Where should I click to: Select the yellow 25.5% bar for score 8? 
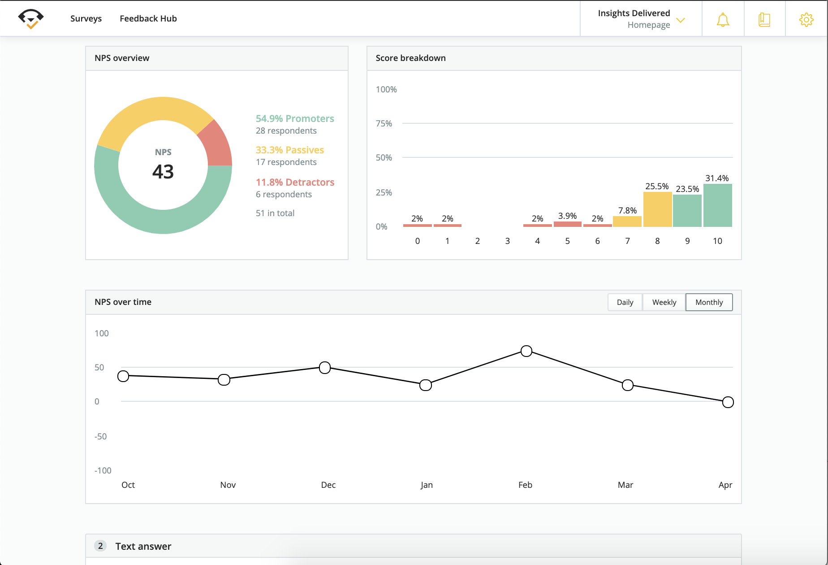(657, 209)
